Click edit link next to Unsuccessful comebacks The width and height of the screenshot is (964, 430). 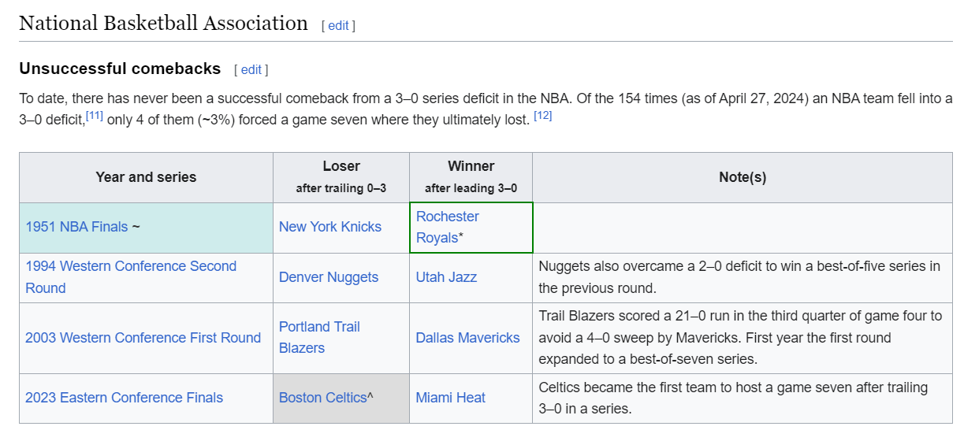click(x=251, y=69)
